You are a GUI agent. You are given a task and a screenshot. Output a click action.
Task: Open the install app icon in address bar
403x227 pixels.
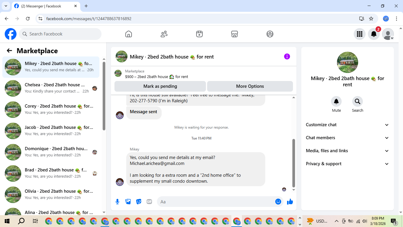(x=362, y=19)
